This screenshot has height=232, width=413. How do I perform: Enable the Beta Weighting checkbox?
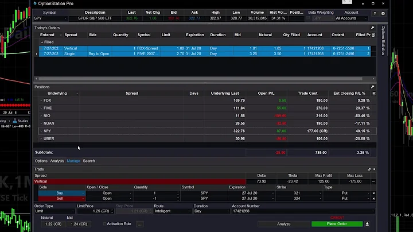click(308, 18)
